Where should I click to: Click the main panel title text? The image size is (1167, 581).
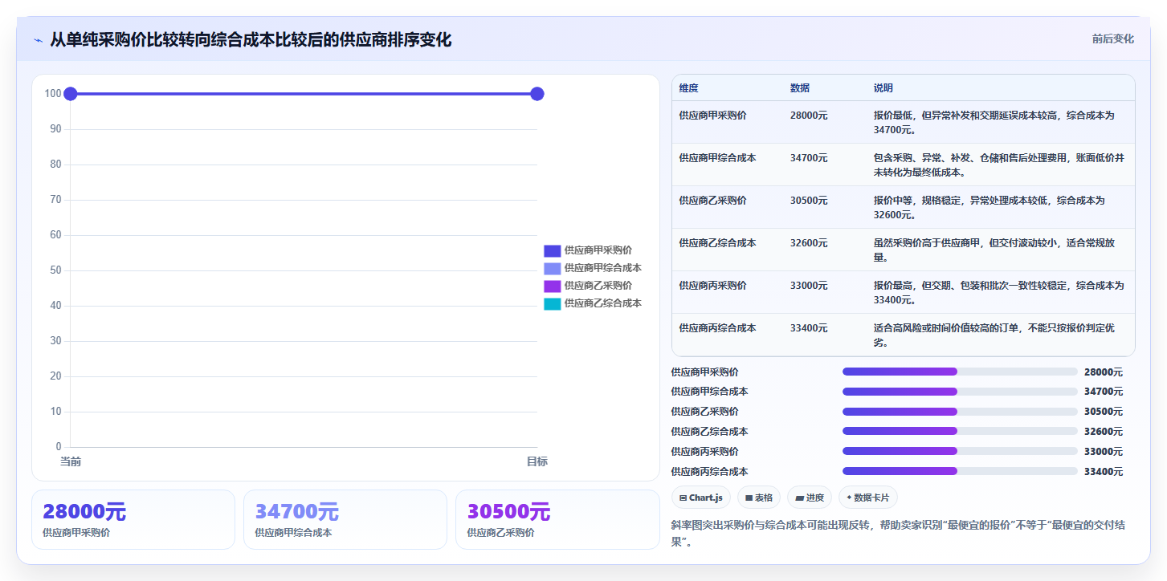251,39
